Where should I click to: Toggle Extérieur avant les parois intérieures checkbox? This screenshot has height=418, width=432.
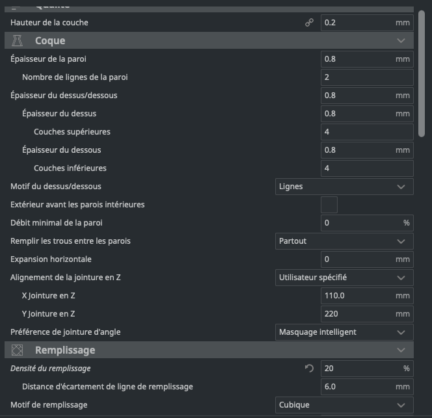coord(329,205)
